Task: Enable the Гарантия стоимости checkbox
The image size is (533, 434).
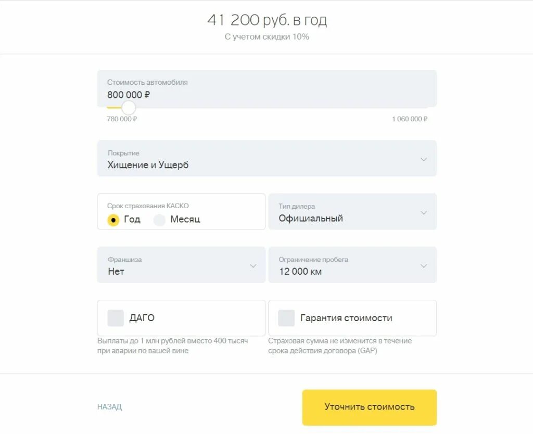Action: 286,318
